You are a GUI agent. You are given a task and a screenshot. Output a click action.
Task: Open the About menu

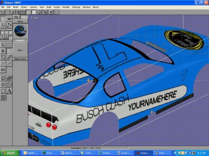pyautogui.click(x=96, y=7)
